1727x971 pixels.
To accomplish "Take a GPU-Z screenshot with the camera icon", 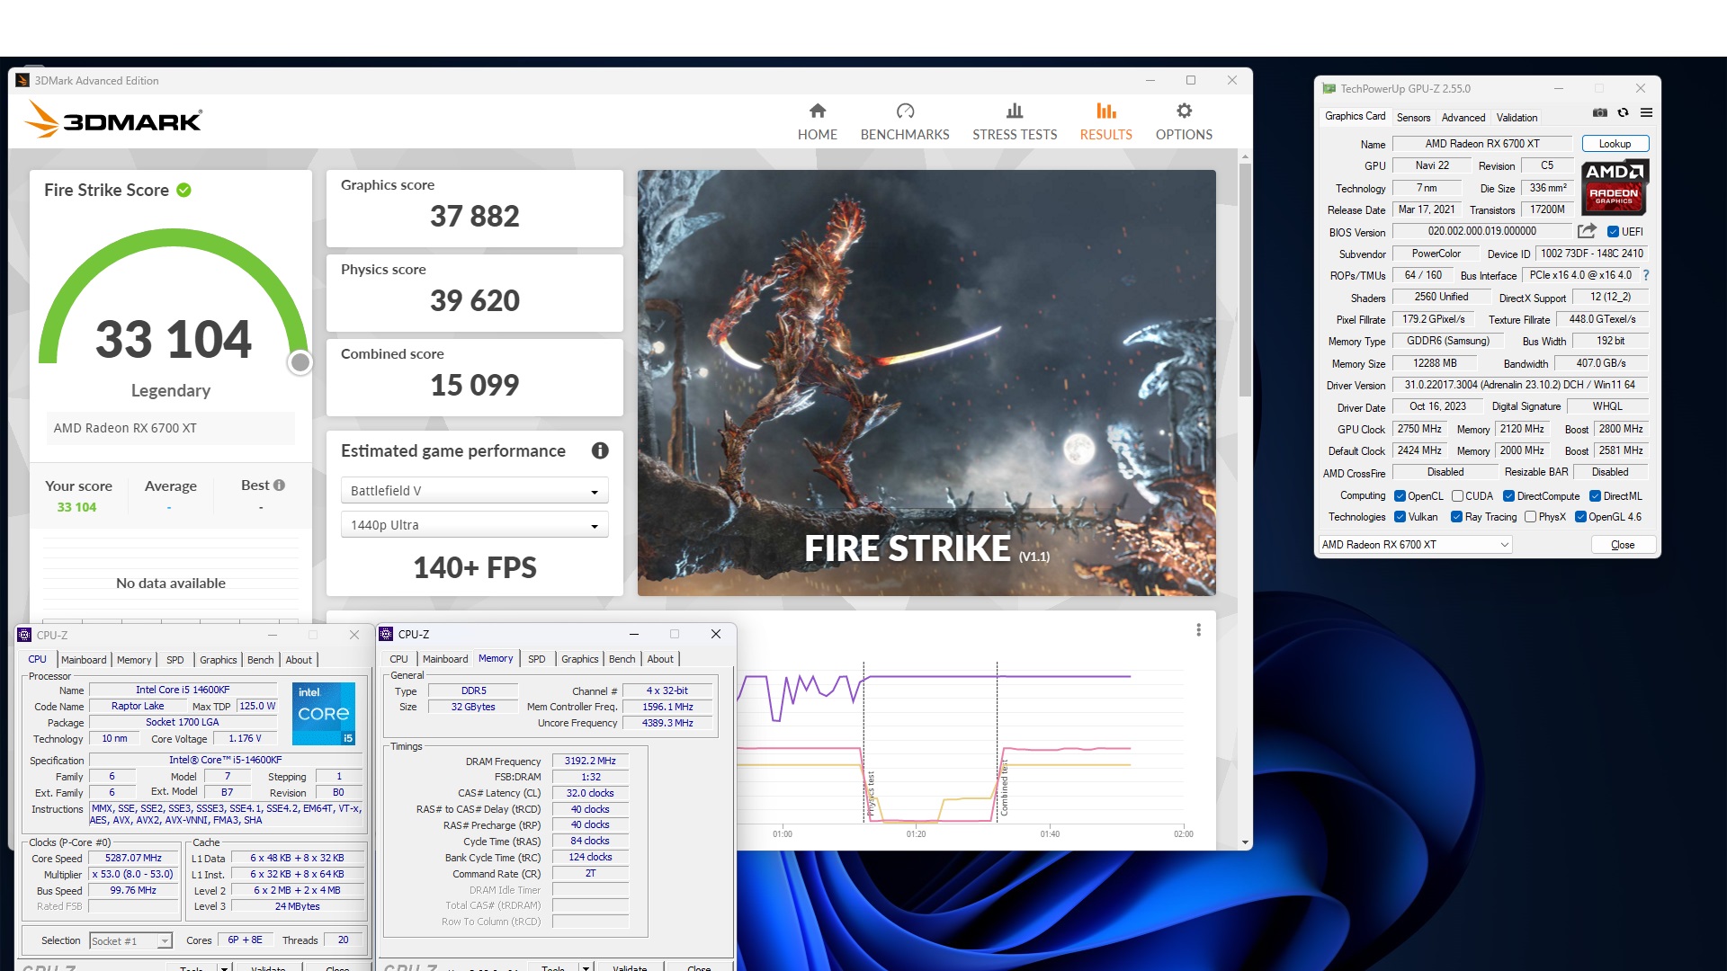I will [1600, 112].
